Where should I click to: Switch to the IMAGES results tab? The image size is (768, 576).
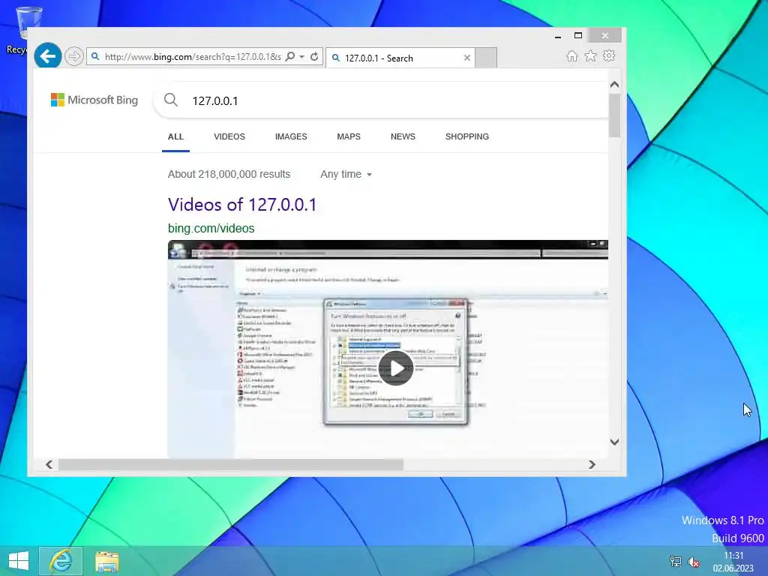pos(291,136)
